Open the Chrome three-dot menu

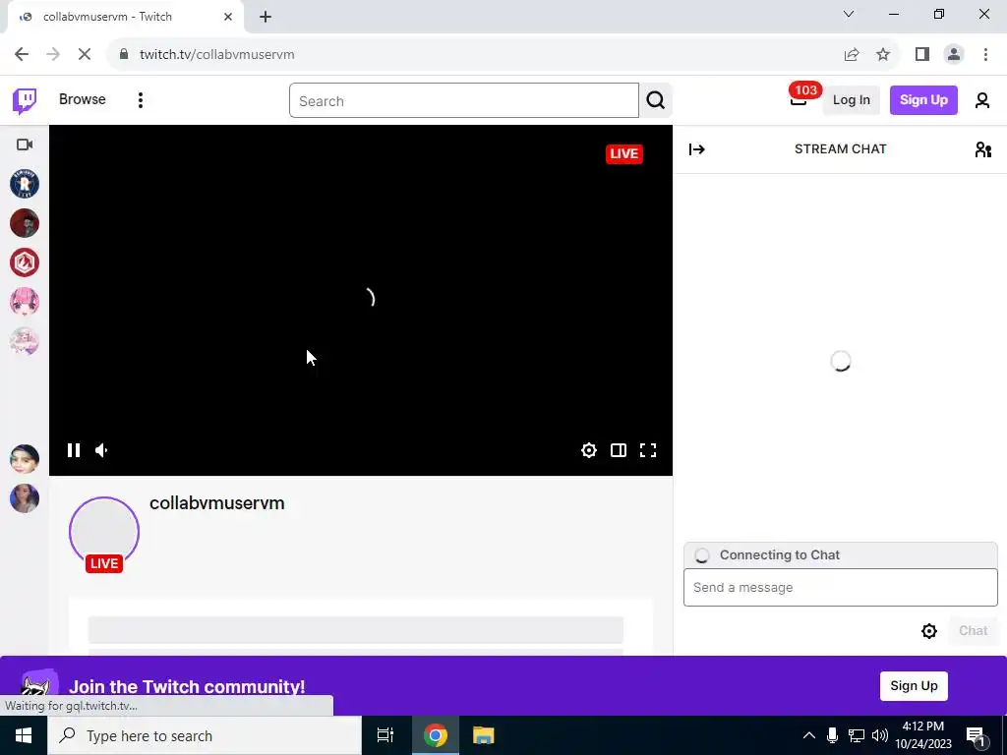985,55
